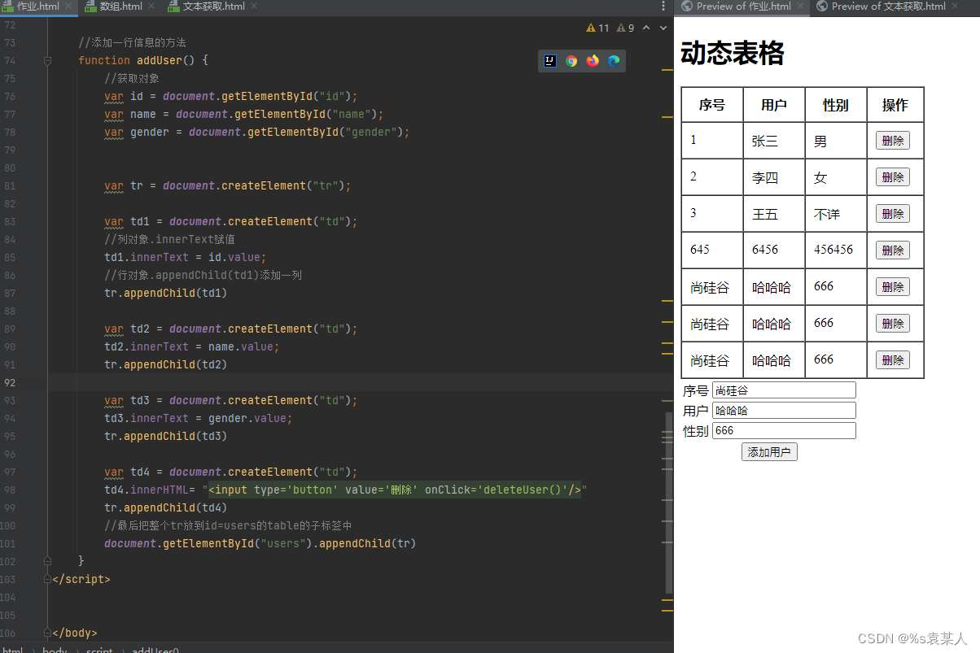Click the 'addUser()' breadcrumb in bottom bar
Image resolution: width=980 pixels, height=653 pixels.
[x=155, y=650]
